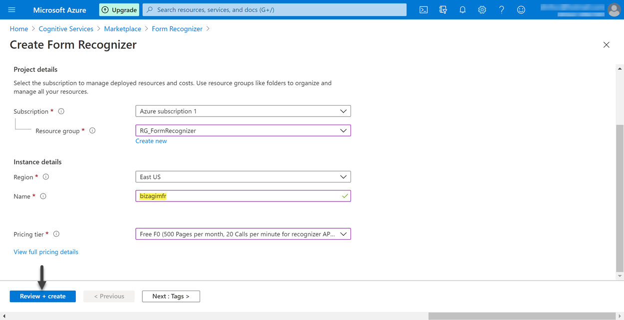Click the vertical scrollbar up arrow
Screen dimensions: 624x320
click(x=620, y=69)
